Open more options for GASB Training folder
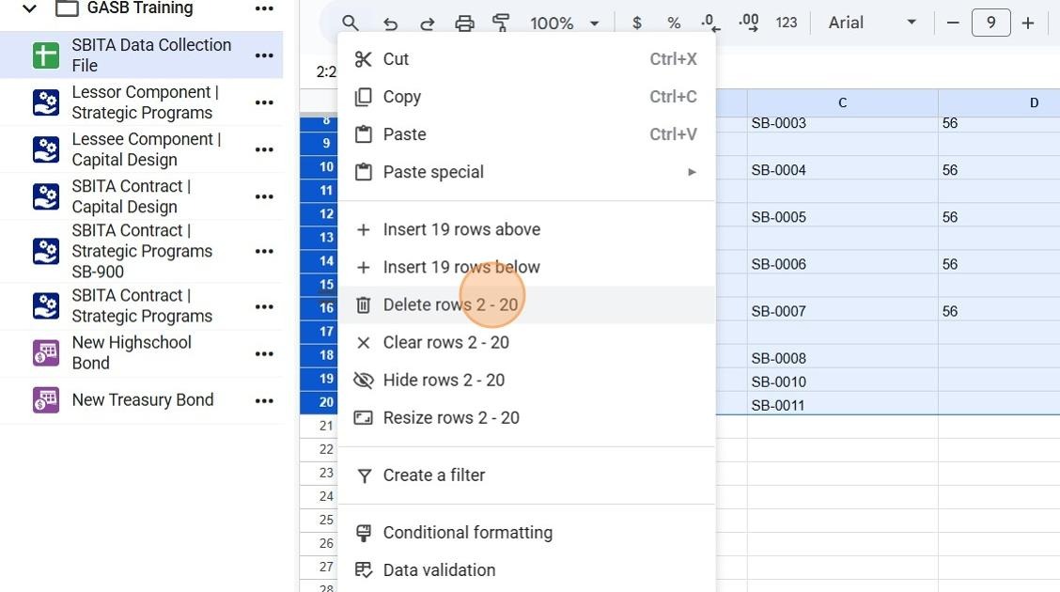This screenshot has height=592, width=1060. click(264, 8)
